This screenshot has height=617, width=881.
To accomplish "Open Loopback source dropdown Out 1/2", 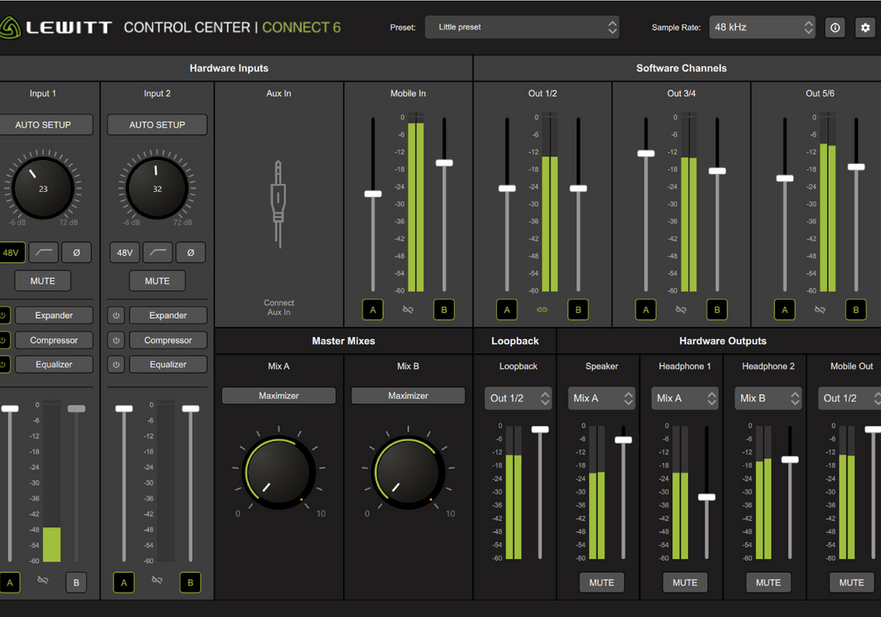I will tap(518, 398).
